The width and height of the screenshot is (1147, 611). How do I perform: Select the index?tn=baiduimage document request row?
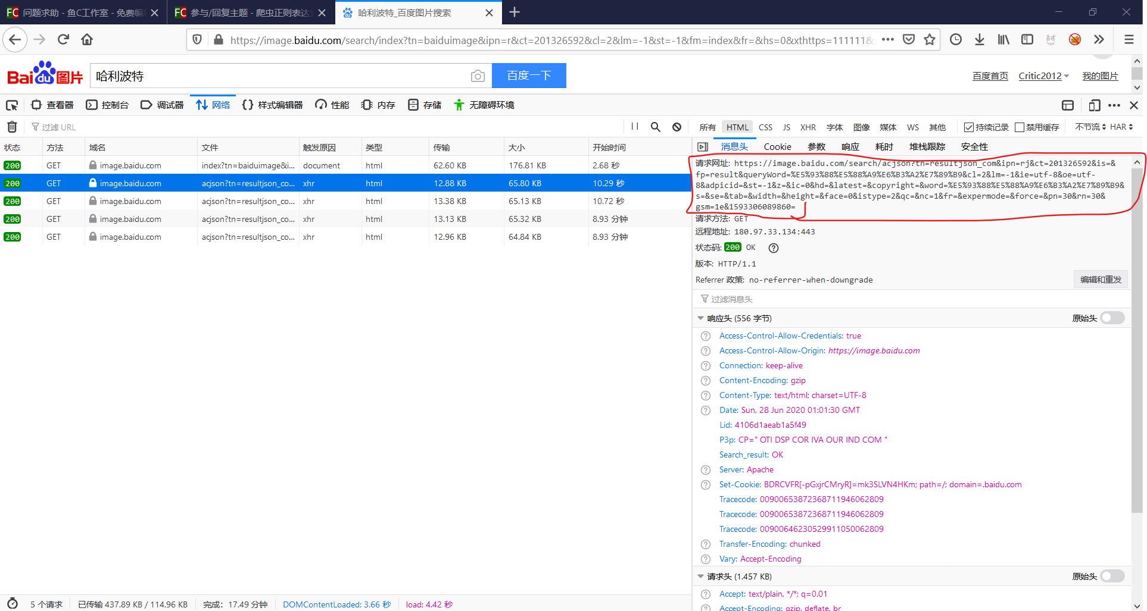coord(345,165)
